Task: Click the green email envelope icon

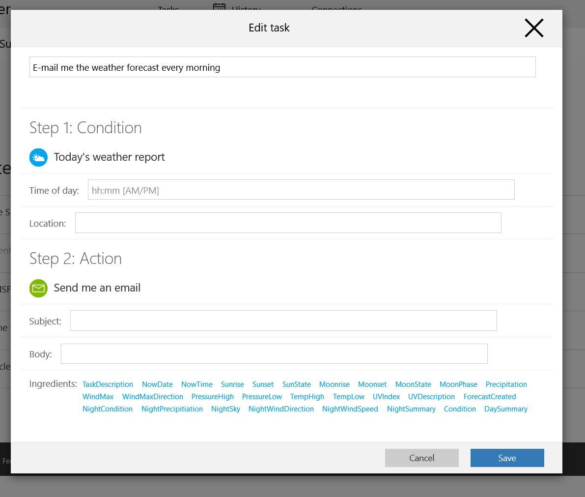Action: (x=38, y=289)
